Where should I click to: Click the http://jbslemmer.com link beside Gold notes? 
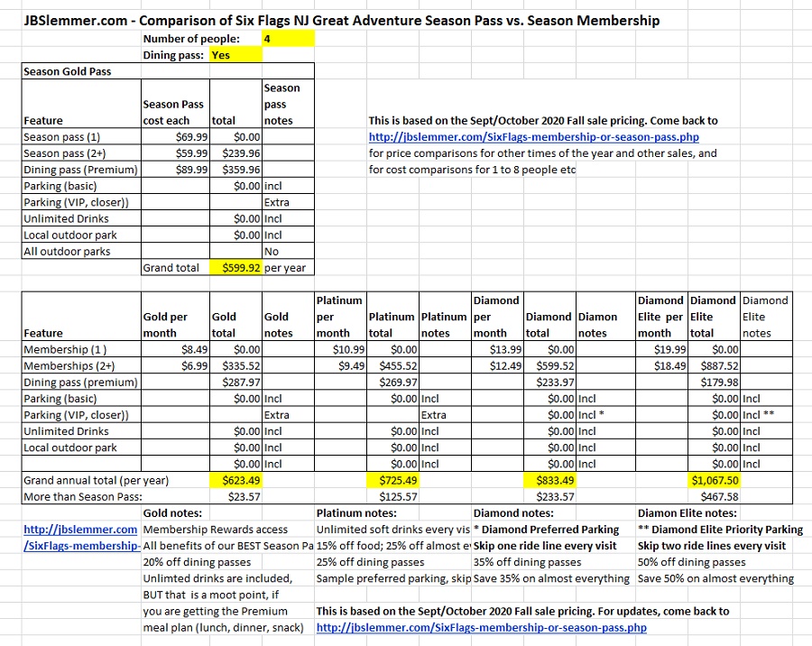pos(80,530)
